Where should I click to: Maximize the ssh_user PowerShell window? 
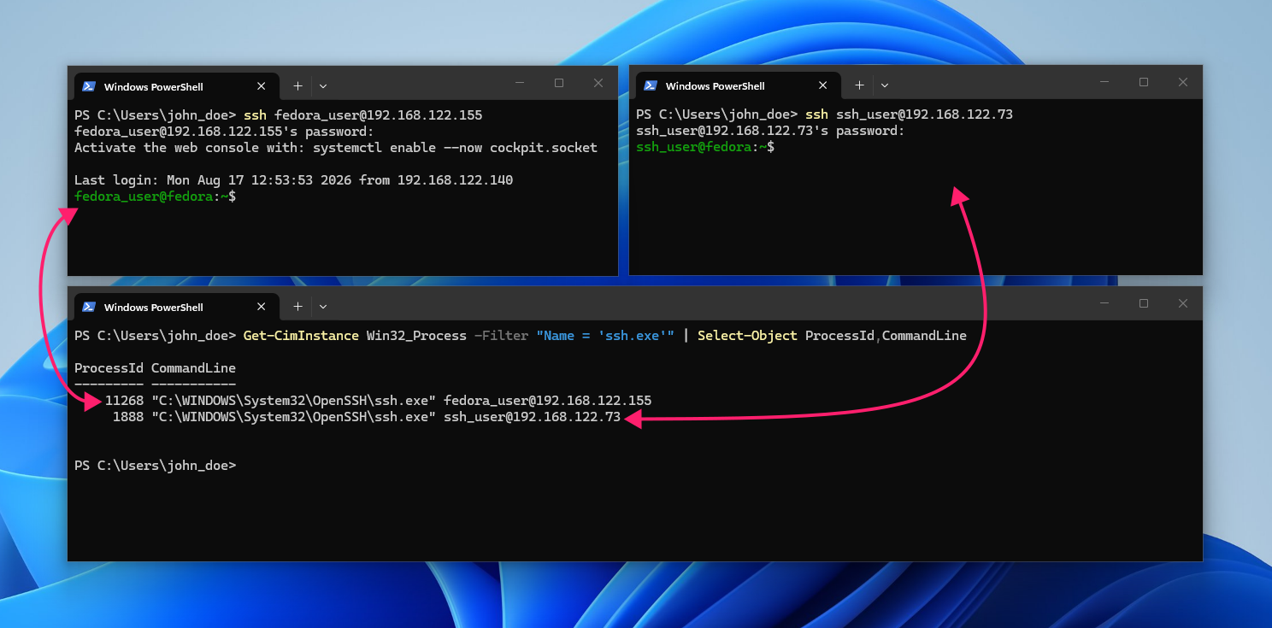pos(1144,83)
